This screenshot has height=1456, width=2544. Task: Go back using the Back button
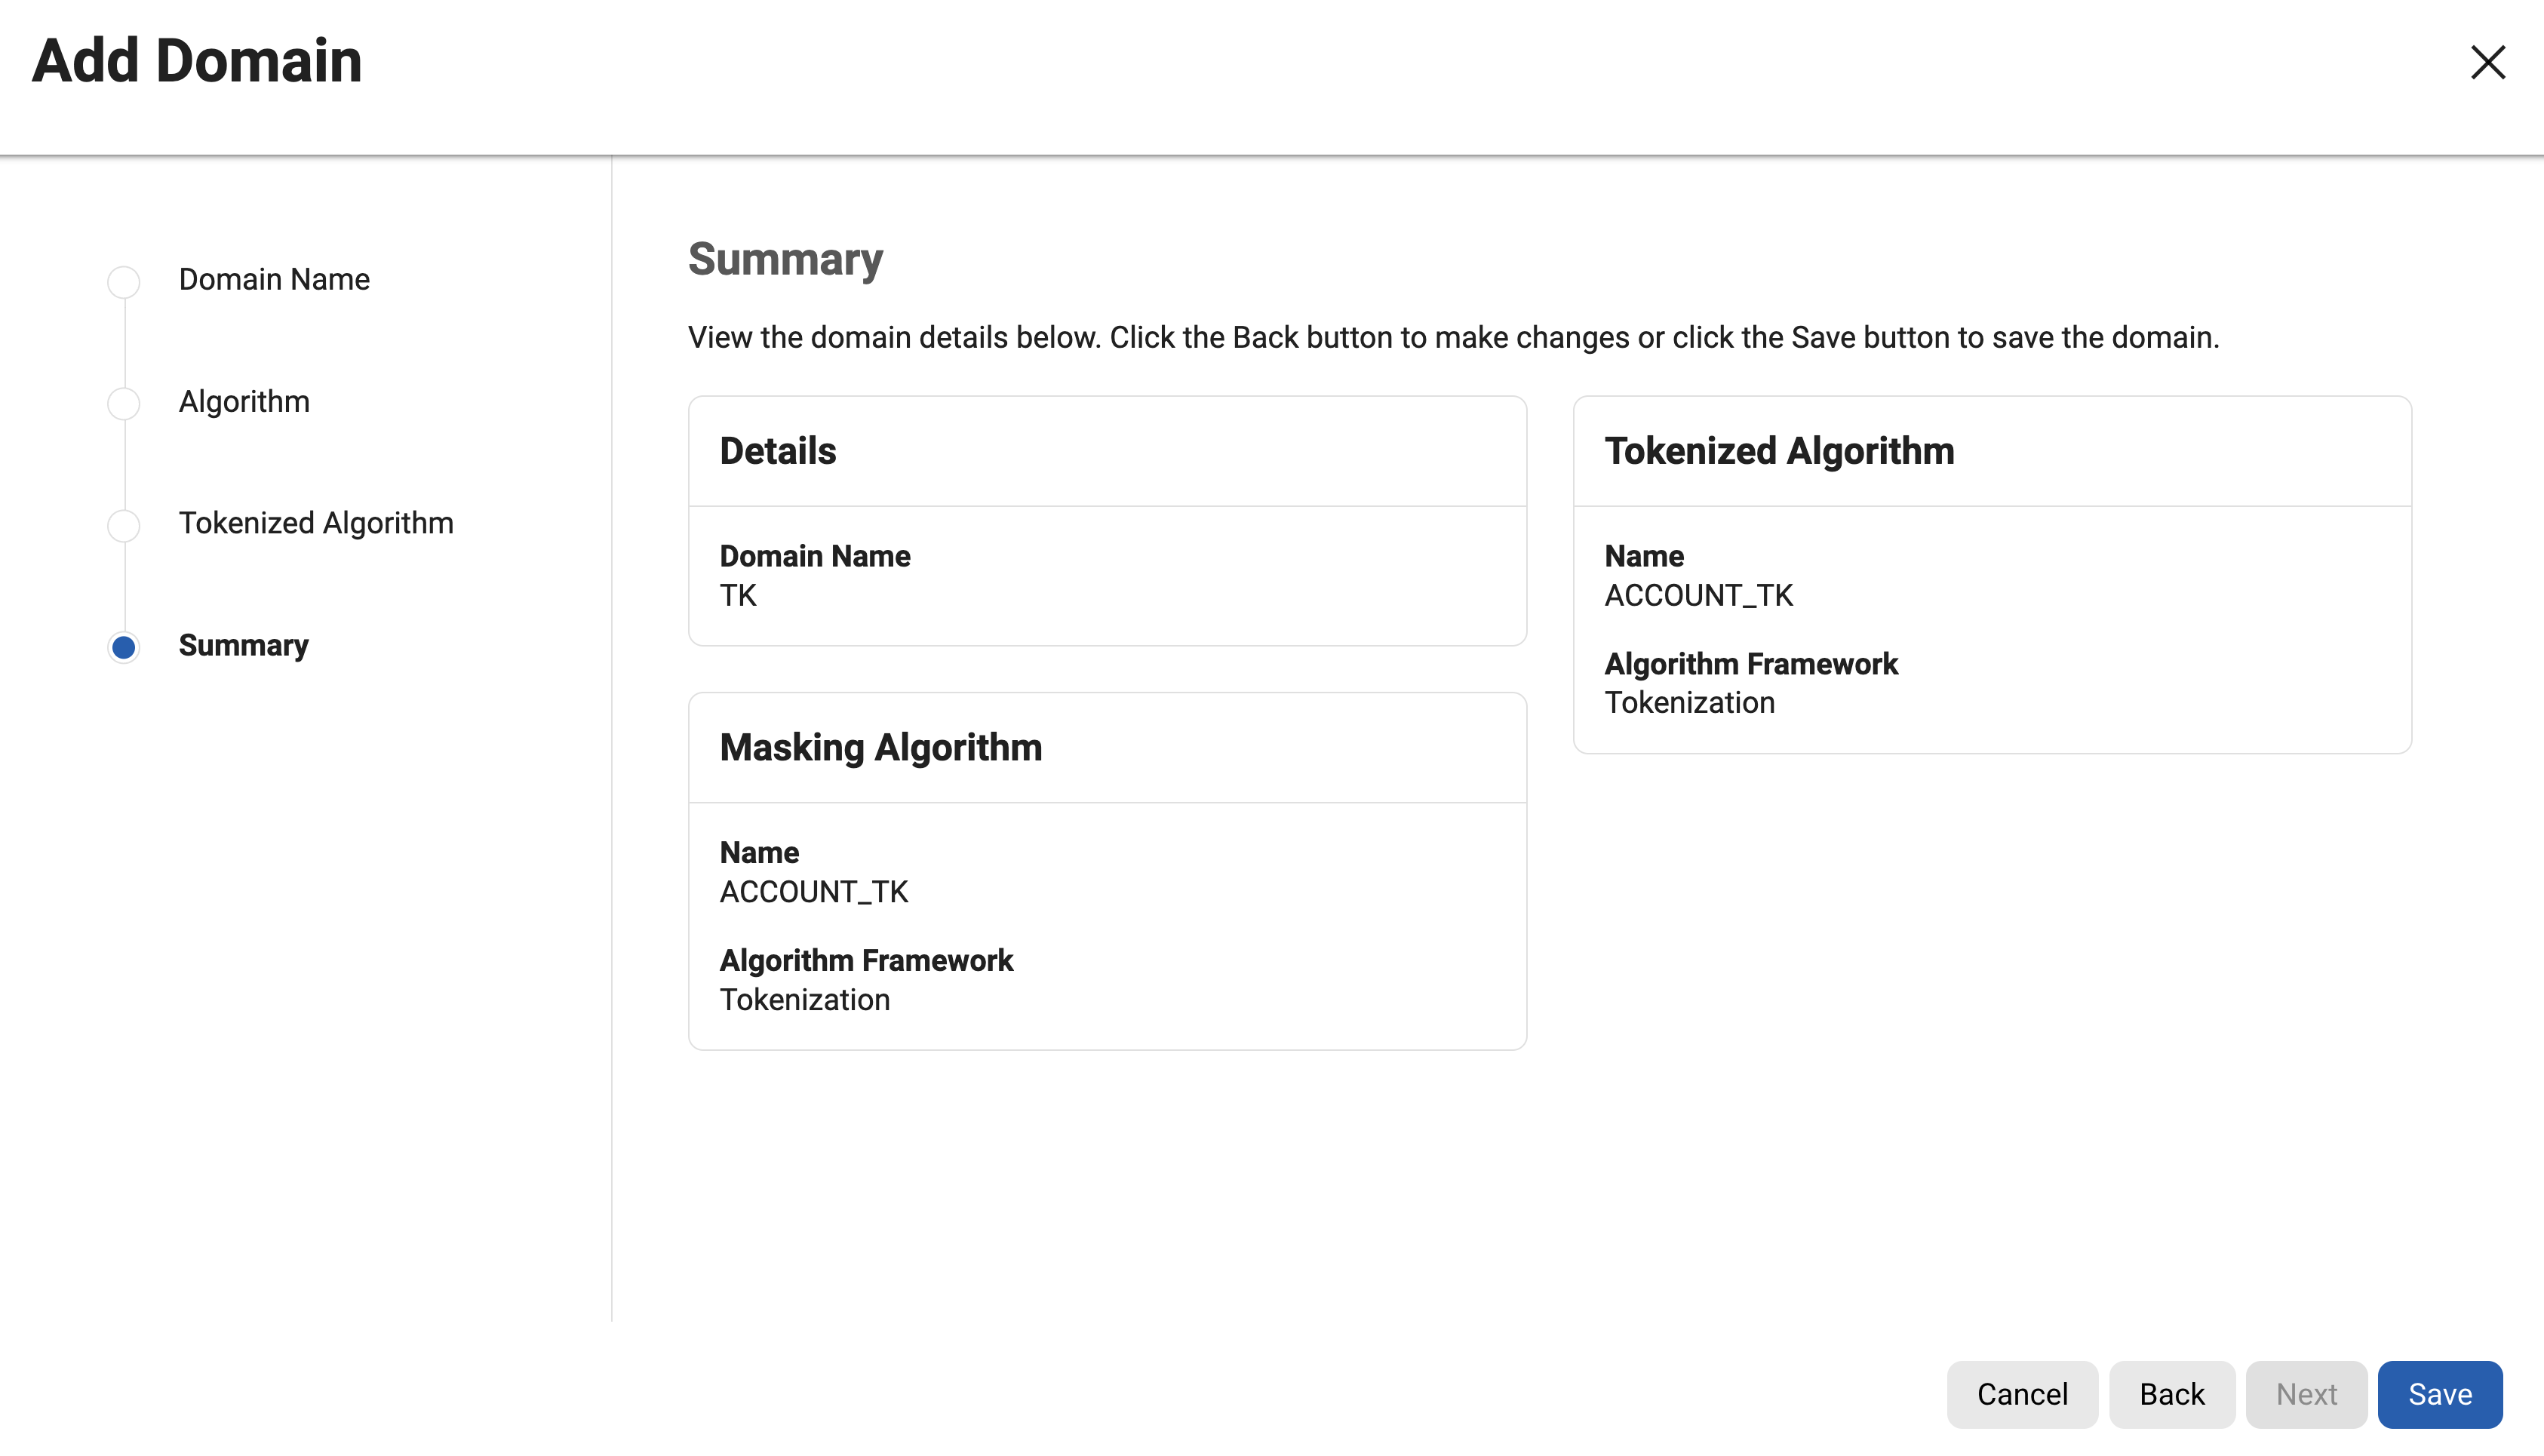[2171, 1394]
